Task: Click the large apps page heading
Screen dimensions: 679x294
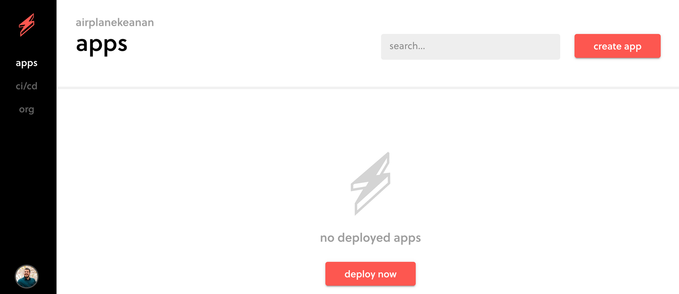Action: (x=102, y=44)
